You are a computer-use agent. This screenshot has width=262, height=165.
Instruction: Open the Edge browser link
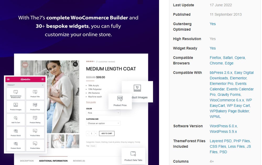pos(229,63)
